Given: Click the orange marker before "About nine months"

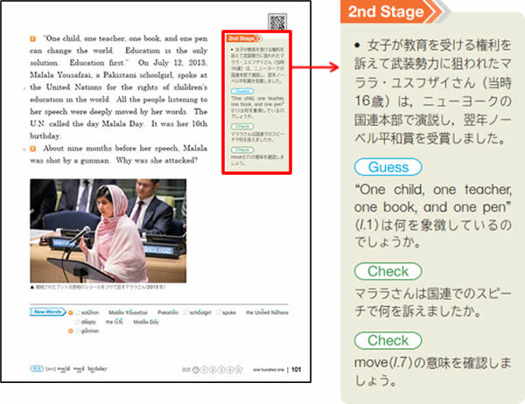Looking at the screenshot, I should [x=33, y=149].
